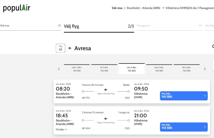The height and width of the screenshot is (138, 214).
Task: Click the Flyg 1/1 badge
Action: [x=60, y=48]
